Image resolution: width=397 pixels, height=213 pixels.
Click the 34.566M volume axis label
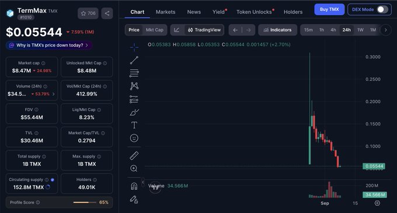point(375,195)
